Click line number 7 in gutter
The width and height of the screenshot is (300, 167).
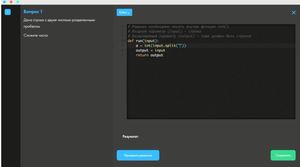coord(123,55)
